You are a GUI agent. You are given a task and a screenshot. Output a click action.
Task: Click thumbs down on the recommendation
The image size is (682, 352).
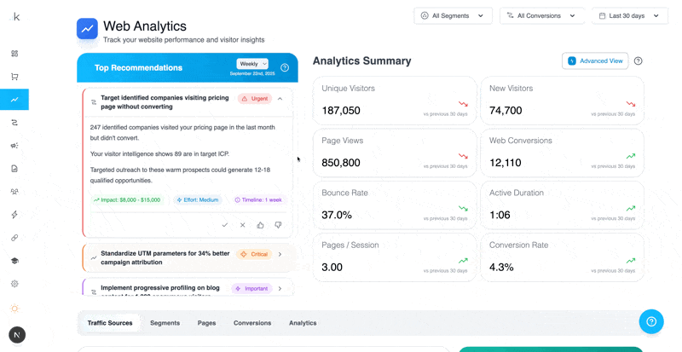pyautogui.click(x=278, y=225)
